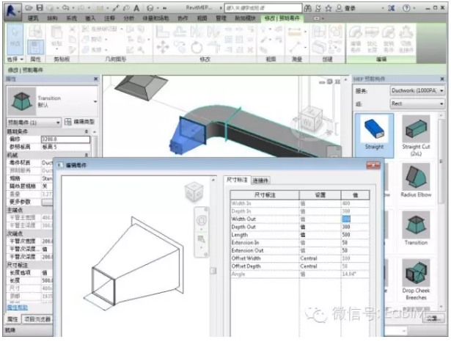The width and height of the screenshot is (451, 342).
Task: Open the 建筑 ribbon tab
Action: pos(33,18)
